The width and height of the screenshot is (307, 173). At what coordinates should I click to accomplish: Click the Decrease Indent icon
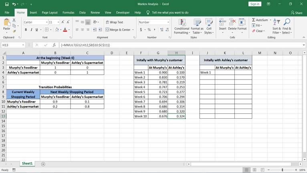click(95, 30)
